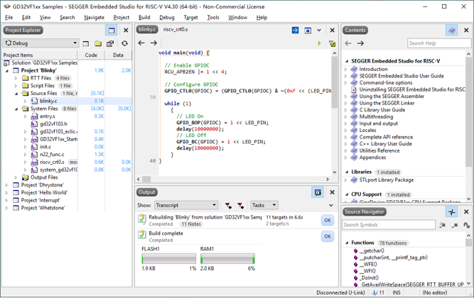Close the Project Explorer panel

click(126, 31)
